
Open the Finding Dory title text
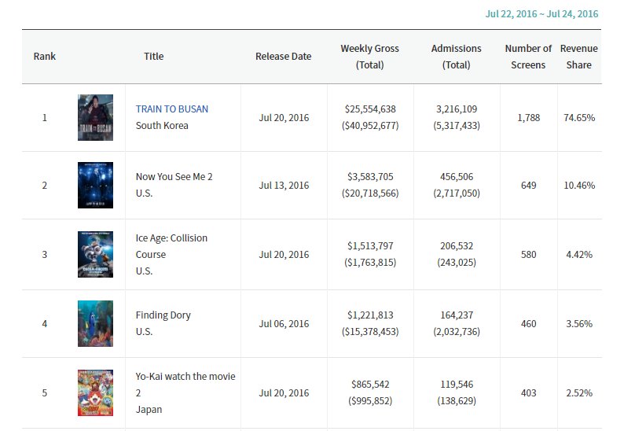point(163,315)
